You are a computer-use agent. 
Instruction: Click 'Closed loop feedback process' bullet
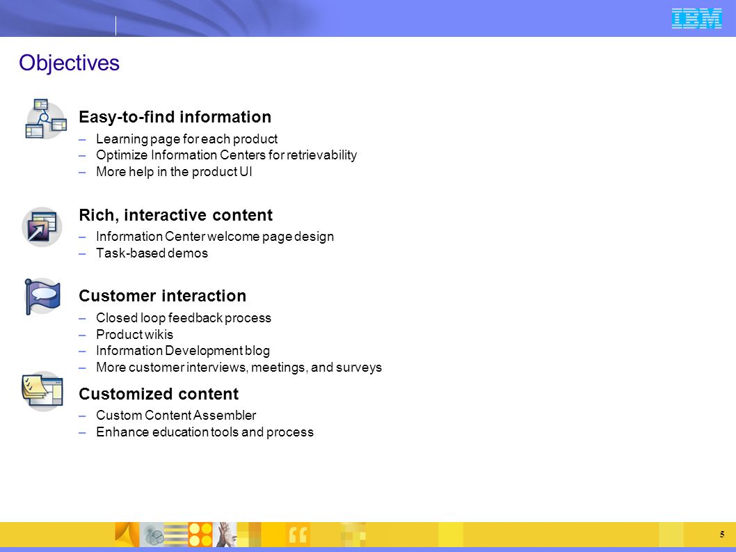[x=184, y=318]
